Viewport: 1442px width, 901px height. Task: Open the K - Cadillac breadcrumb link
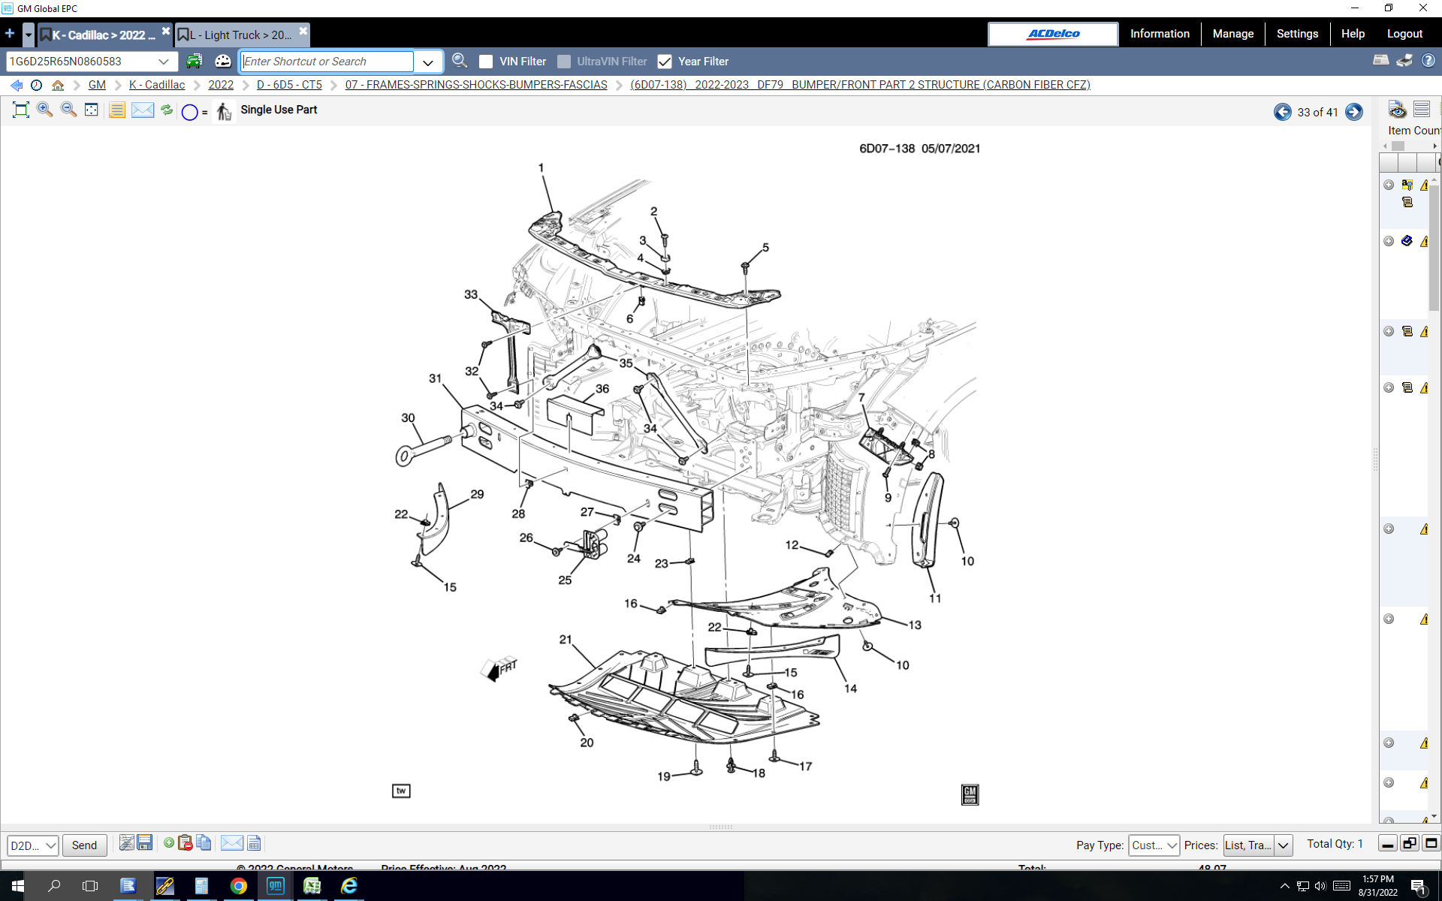[157, 85]
